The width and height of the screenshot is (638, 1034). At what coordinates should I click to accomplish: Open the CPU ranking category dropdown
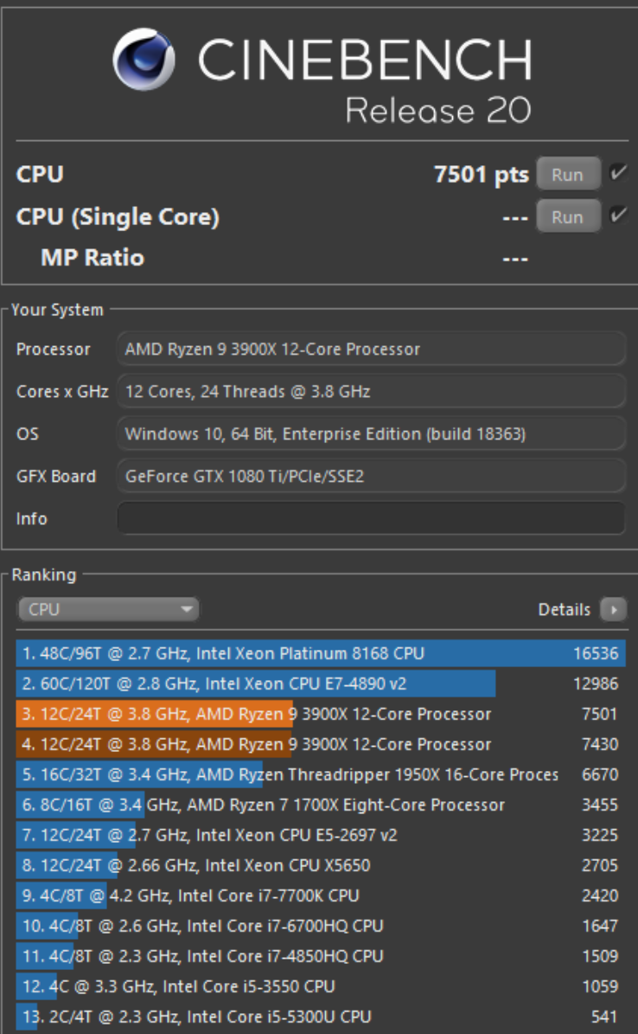108,610
